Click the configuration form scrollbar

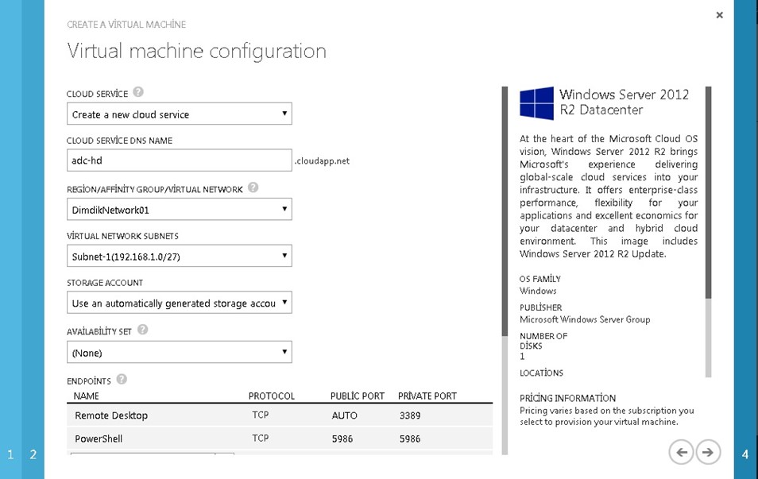coord(505,211)
